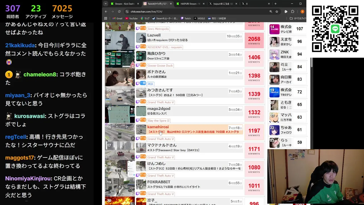The image size is (364, 205).
Task: Close the Stream - Kick Dashboard tab
Action: pyautogui.click(x=138, y=4)
